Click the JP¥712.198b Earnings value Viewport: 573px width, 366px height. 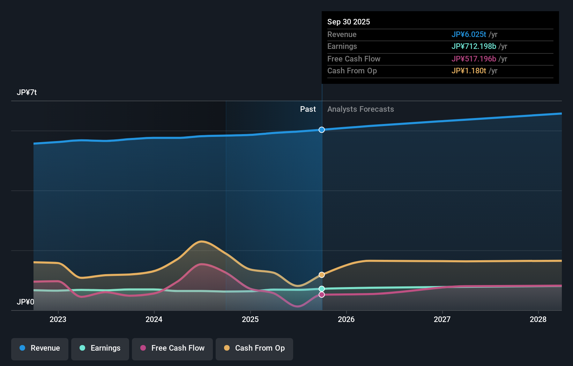coord(474,46)
